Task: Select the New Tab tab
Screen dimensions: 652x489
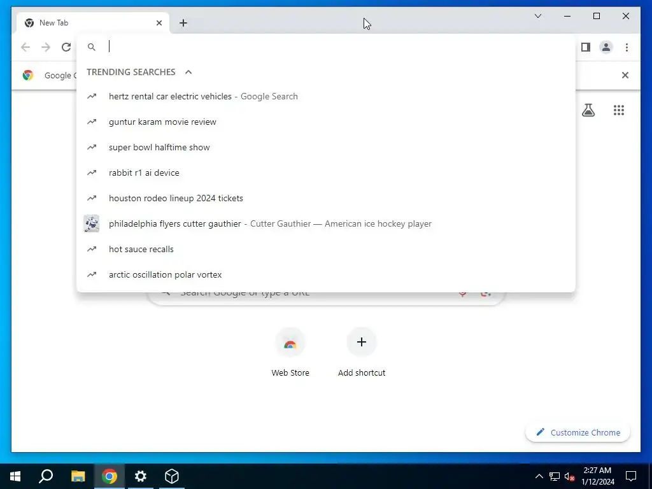Action: [x=93, y=23]
